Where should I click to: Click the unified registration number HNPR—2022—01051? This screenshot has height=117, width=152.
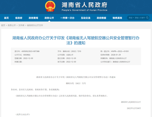click(x=120, y=51)
